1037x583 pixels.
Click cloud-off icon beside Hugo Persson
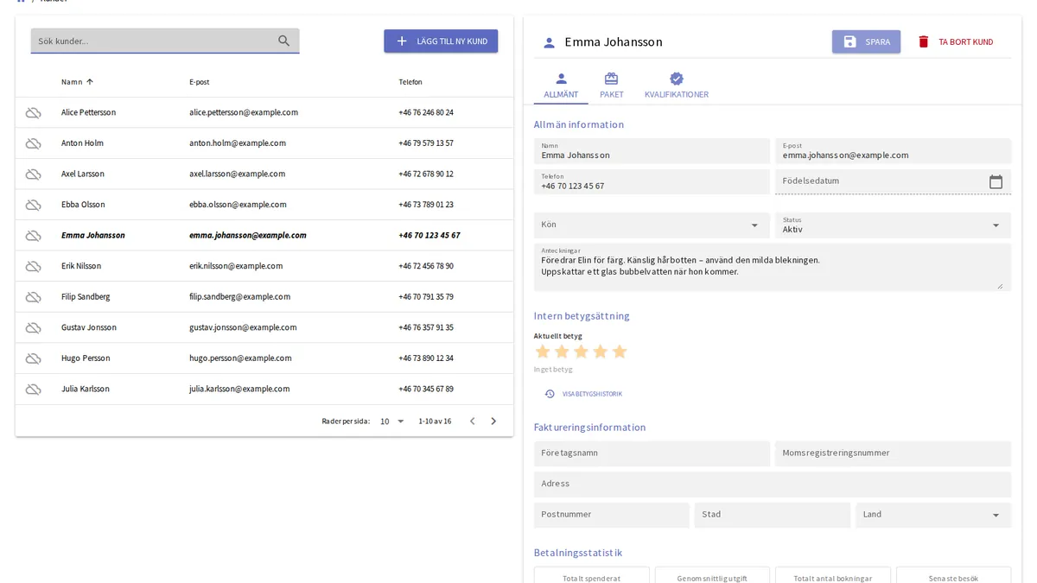point(33,358)
